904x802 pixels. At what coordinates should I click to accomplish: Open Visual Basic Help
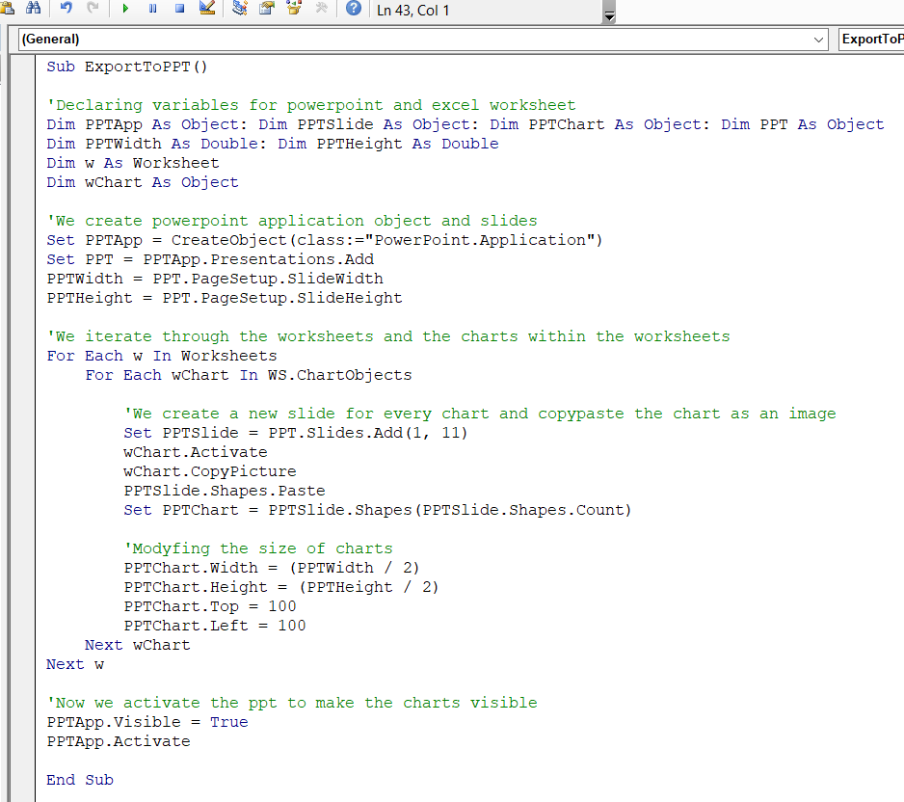pyautogui.click(x=353, y=9)
